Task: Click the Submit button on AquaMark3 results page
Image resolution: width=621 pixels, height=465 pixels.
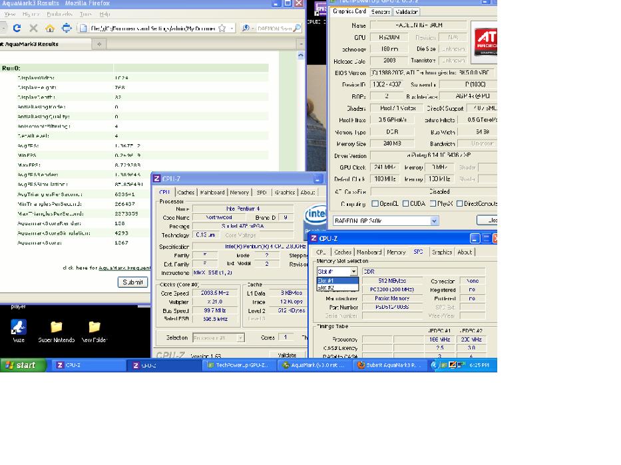Action: 132,282
